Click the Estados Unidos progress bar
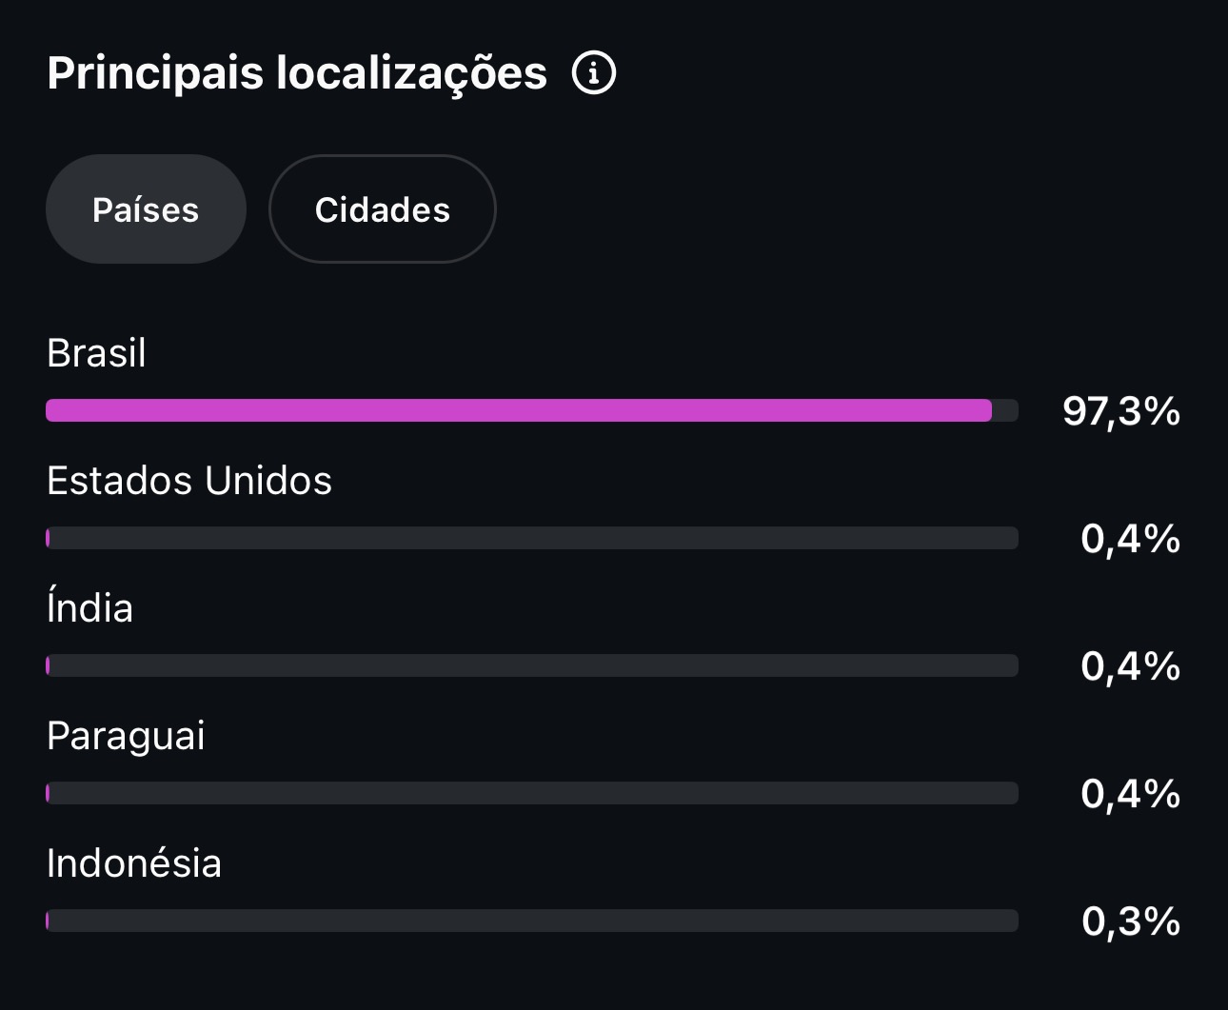The height and width of the screenshot is (1010, 1228). (532, 538)
